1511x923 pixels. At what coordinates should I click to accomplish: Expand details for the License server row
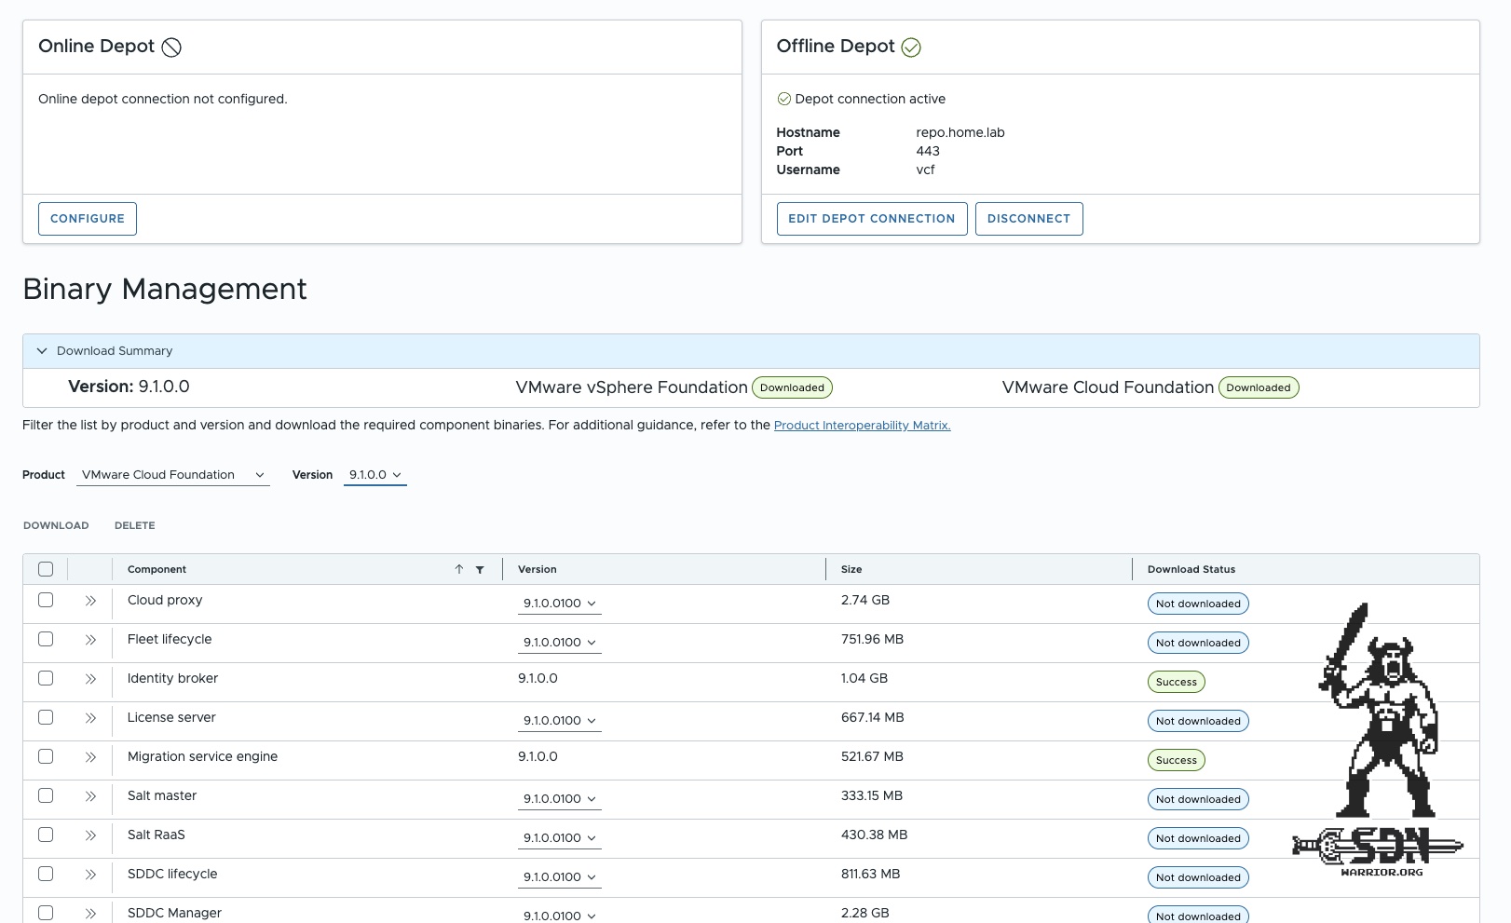[90, 718]
